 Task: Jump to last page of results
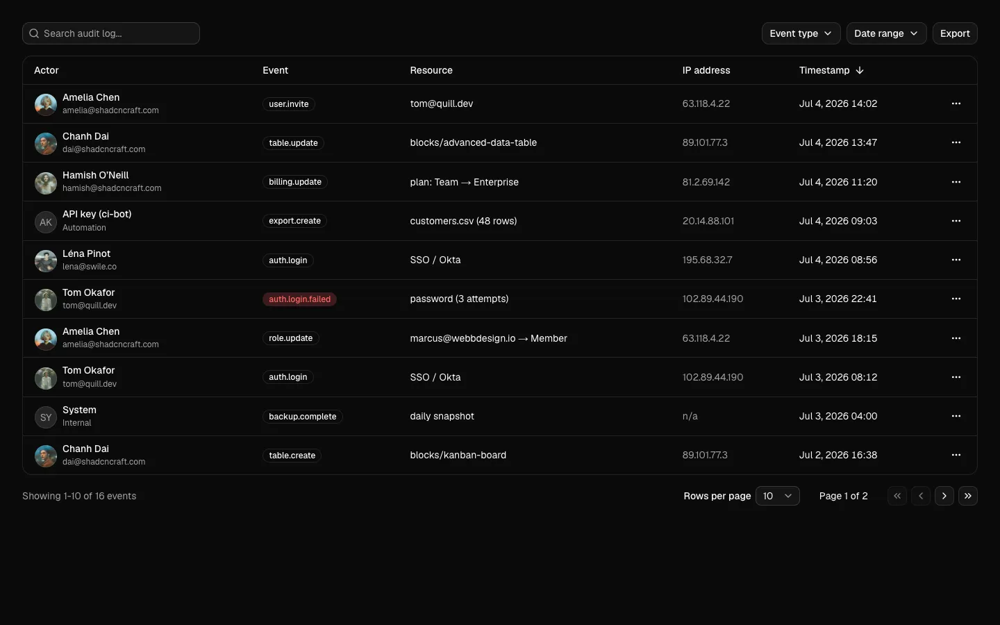968,496
